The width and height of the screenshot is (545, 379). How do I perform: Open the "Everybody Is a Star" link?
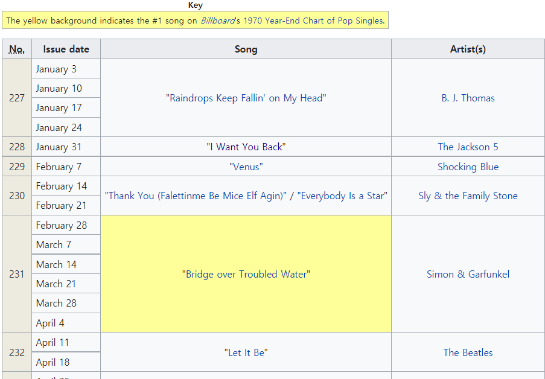(342, 196)
